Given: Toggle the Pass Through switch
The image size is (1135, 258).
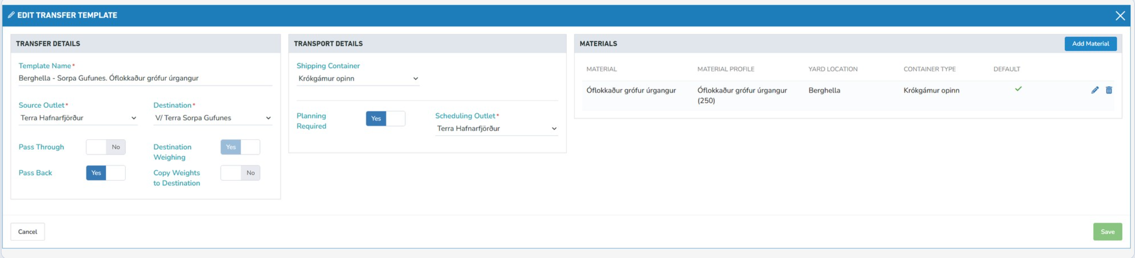Looking at the screenshot, I should [x=106, y=147].
